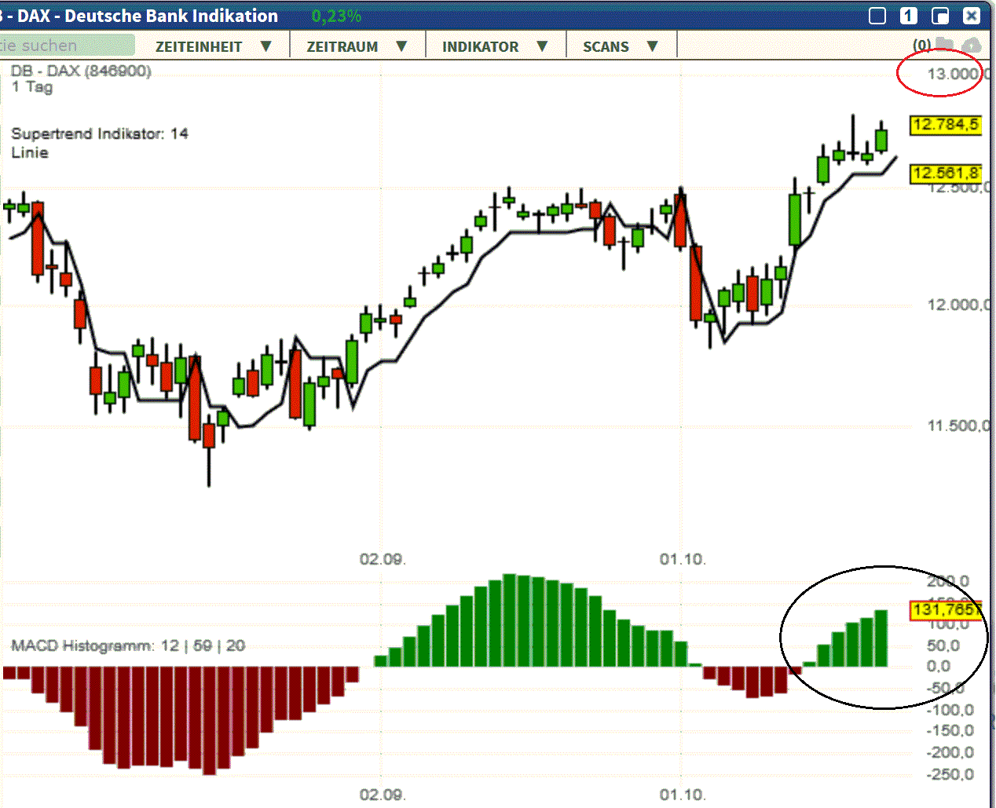Click the 02.09. date below MACD histogram
This screenshot has height=808, width=996.
(383, 795)
